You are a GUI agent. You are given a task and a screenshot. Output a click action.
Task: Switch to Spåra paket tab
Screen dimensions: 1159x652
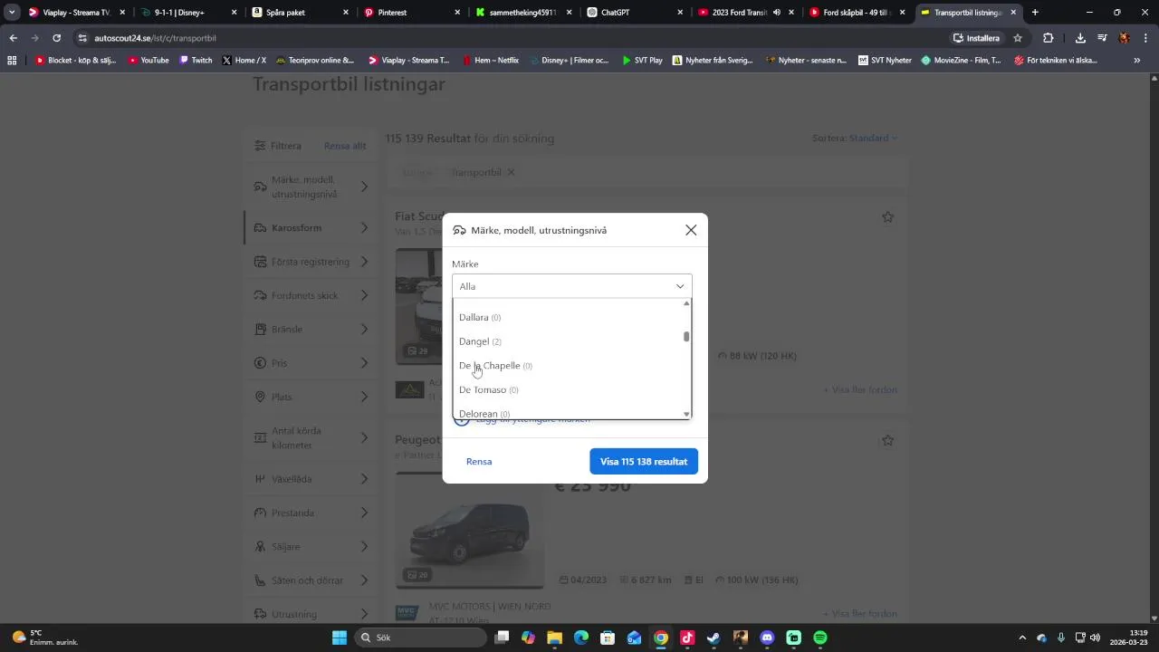click(299, 13)
